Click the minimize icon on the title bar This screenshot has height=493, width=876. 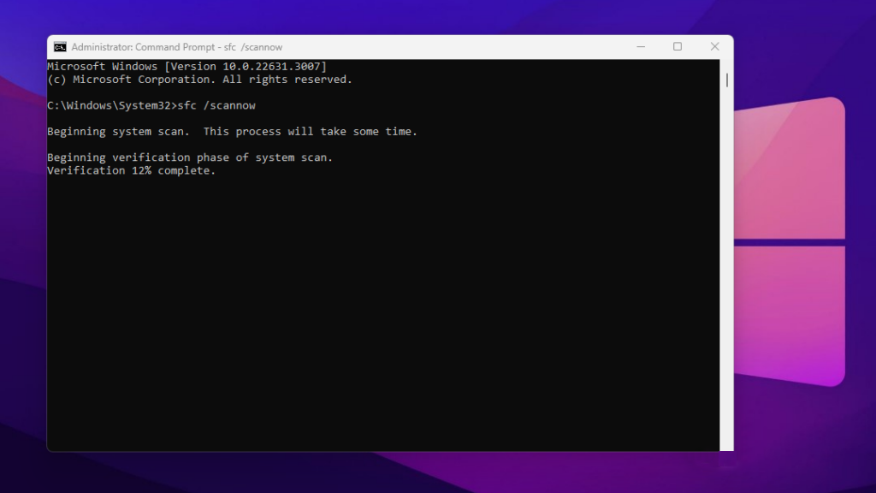pyautogui.click(x=641, y=46)
